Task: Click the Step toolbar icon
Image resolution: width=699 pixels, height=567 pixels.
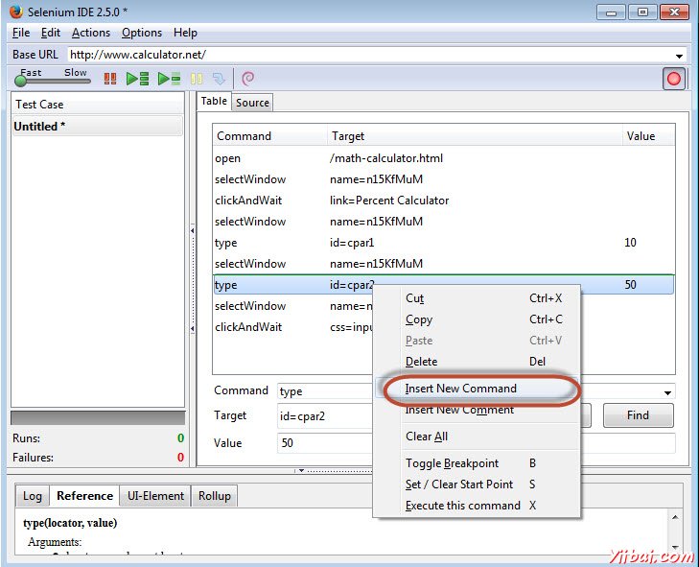Action: (219, 79)
